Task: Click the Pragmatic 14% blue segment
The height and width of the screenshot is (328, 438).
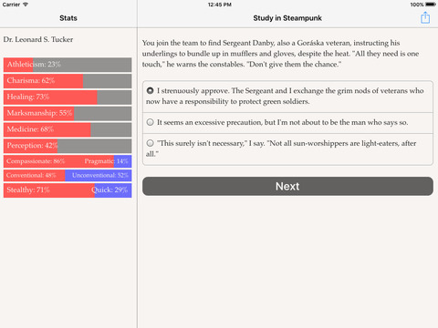Action: pos(123,161)
